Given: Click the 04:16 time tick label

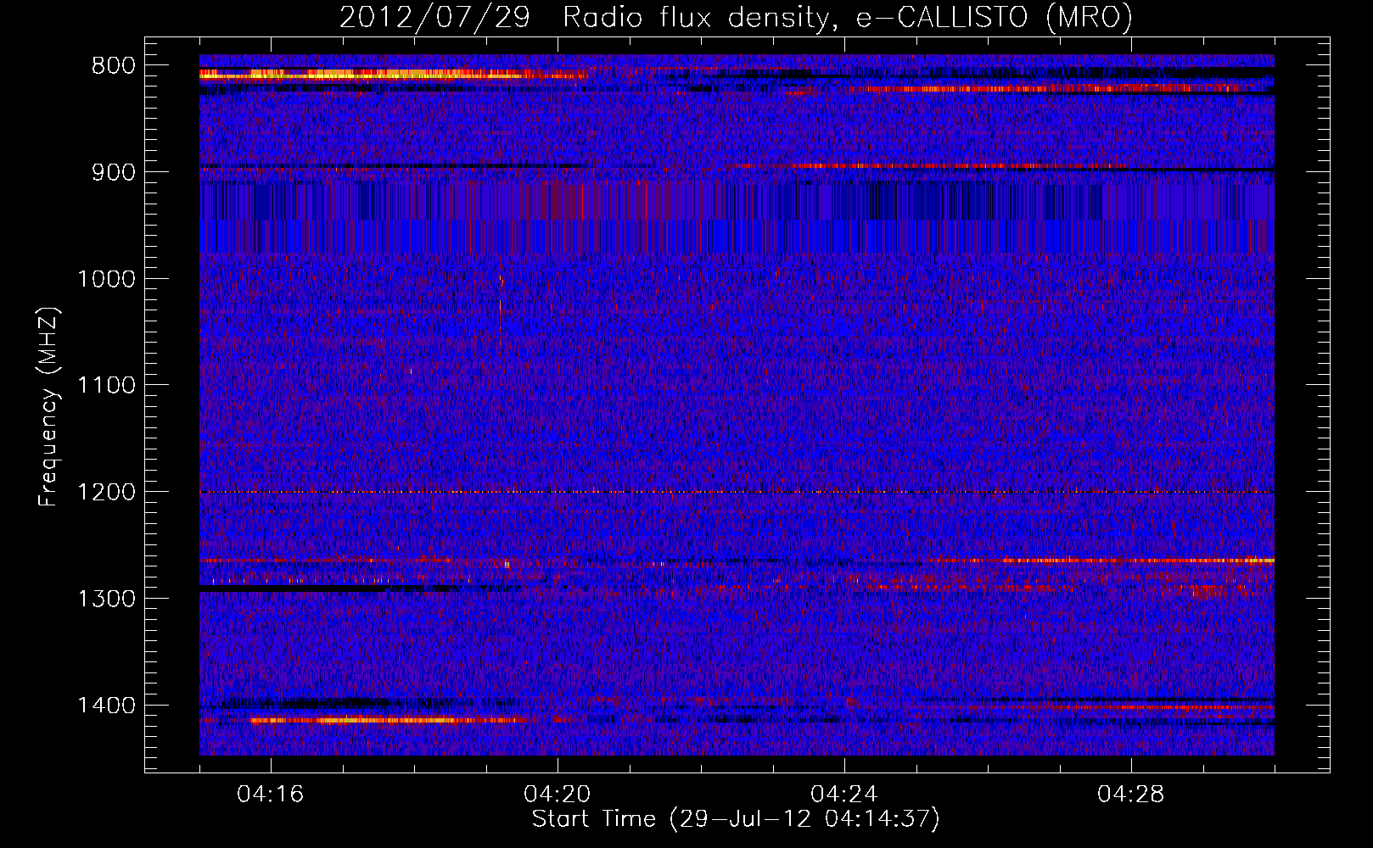Looking at the screenshot, I should [x=270, y=795].
